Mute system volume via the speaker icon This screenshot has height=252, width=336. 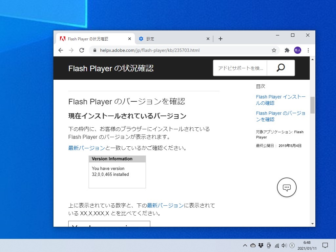284,245
